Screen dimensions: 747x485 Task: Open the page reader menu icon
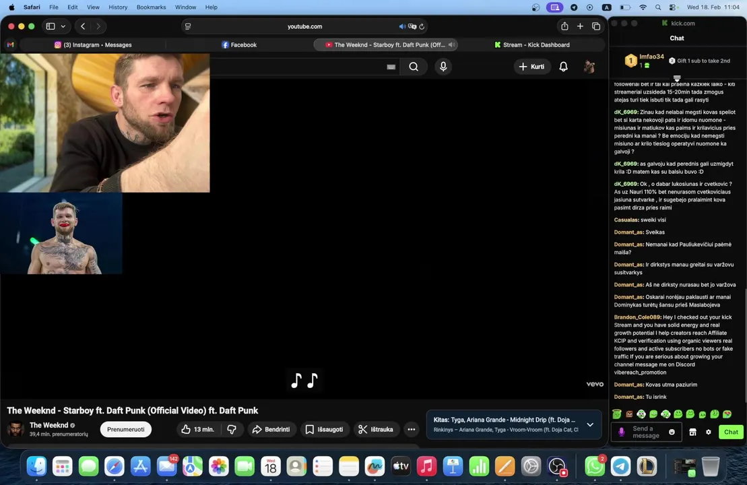point(188,26)
